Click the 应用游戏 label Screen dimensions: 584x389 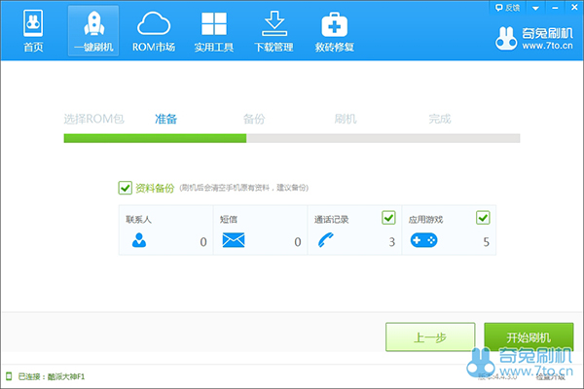[x=425, y=220]
